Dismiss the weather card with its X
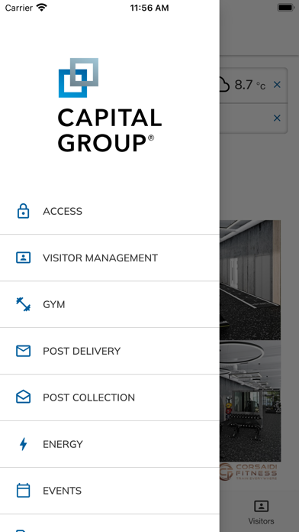299x532 pixels. point(277,85)
